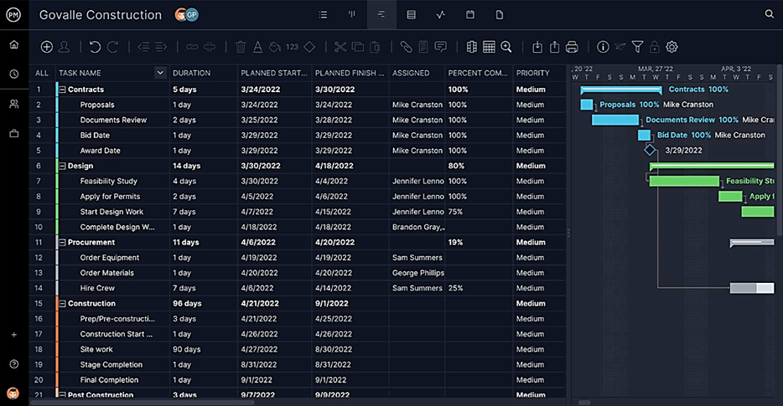Viewport: 783px width, 406px height.
Task: Click the add task plus icon
Action: pos(47,48)
